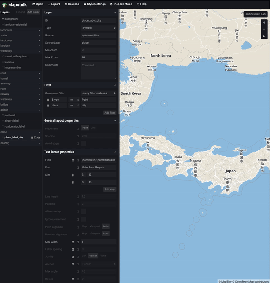Click the Comments text area
This screenshot has height=283, width=270.
[x=99, y=71]
